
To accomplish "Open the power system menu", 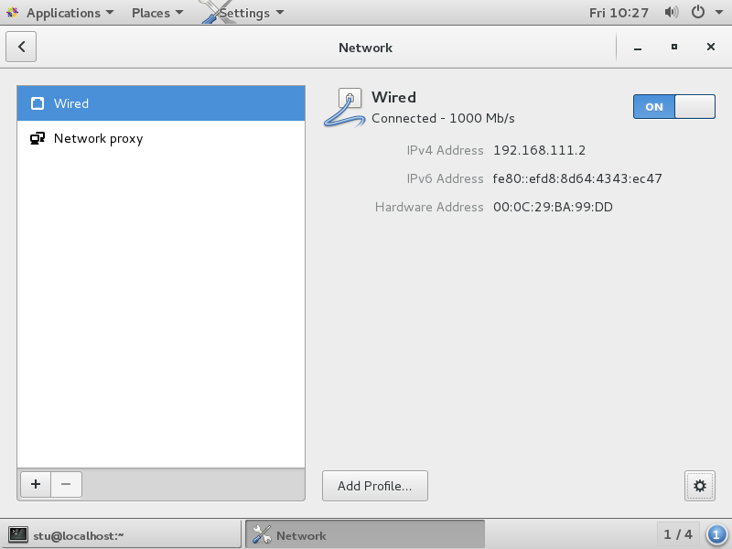I will pyautogui.click(x=705, y=13).
